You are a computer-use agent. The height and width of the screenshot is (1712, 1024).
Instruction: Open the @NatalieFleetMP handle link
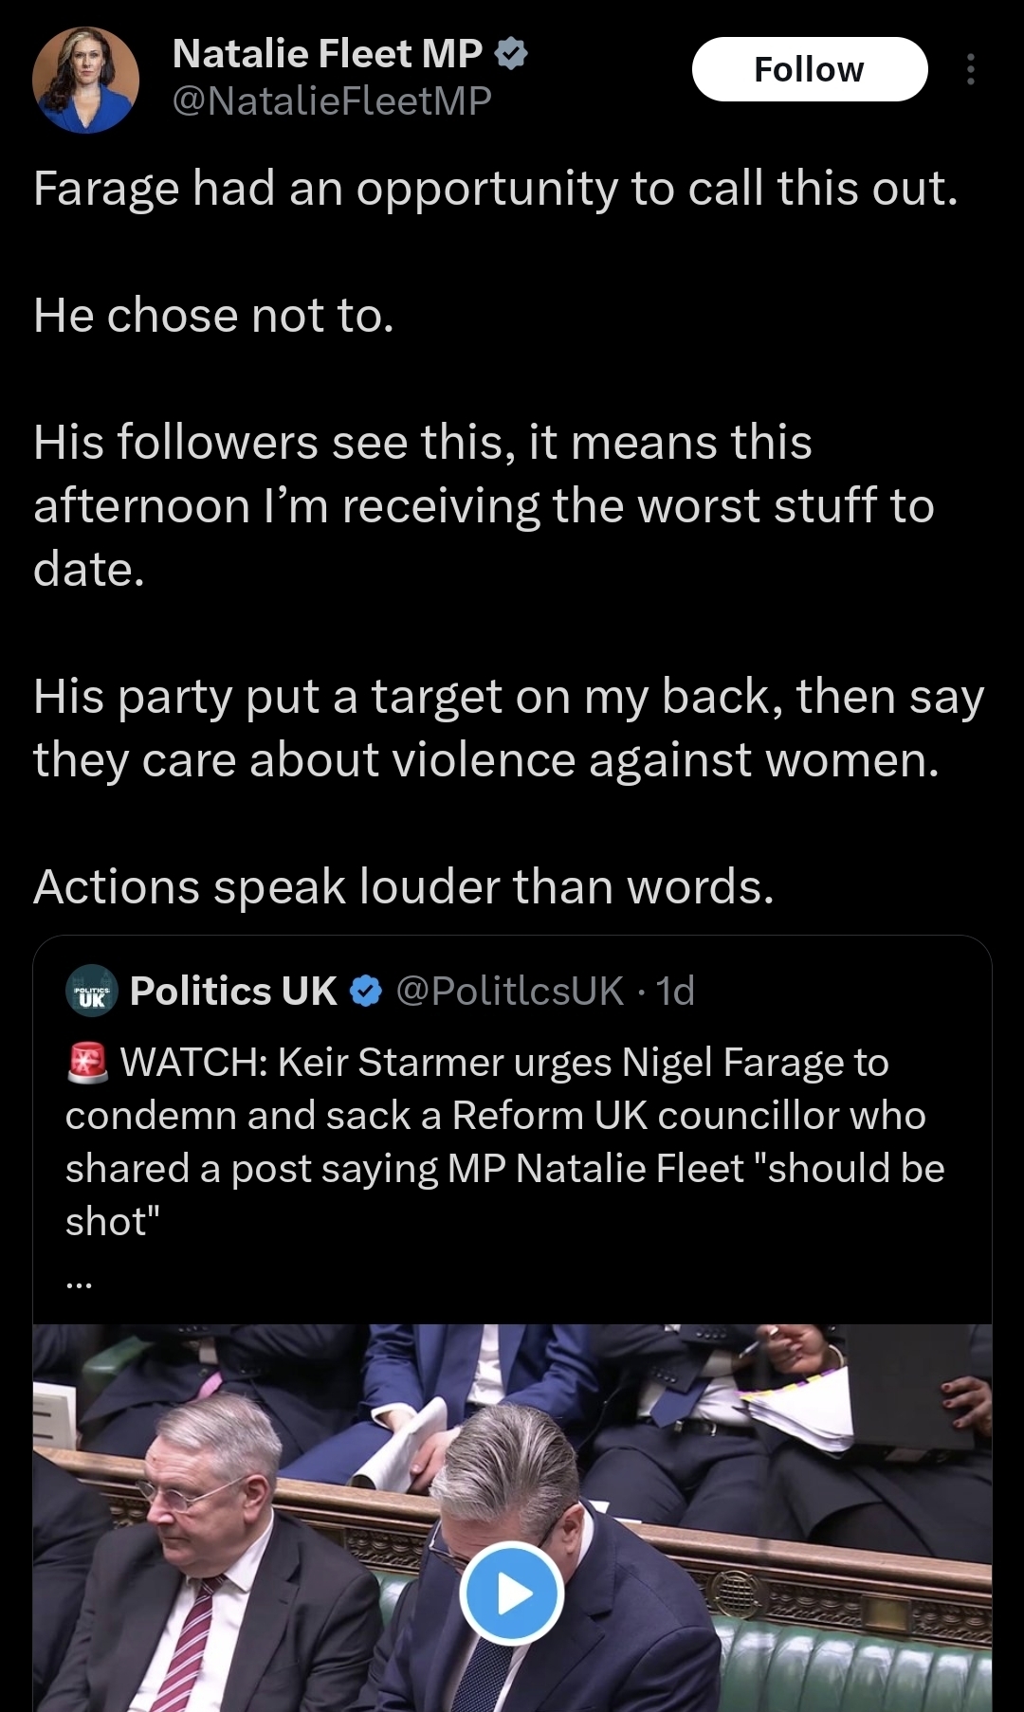(332, 100)
